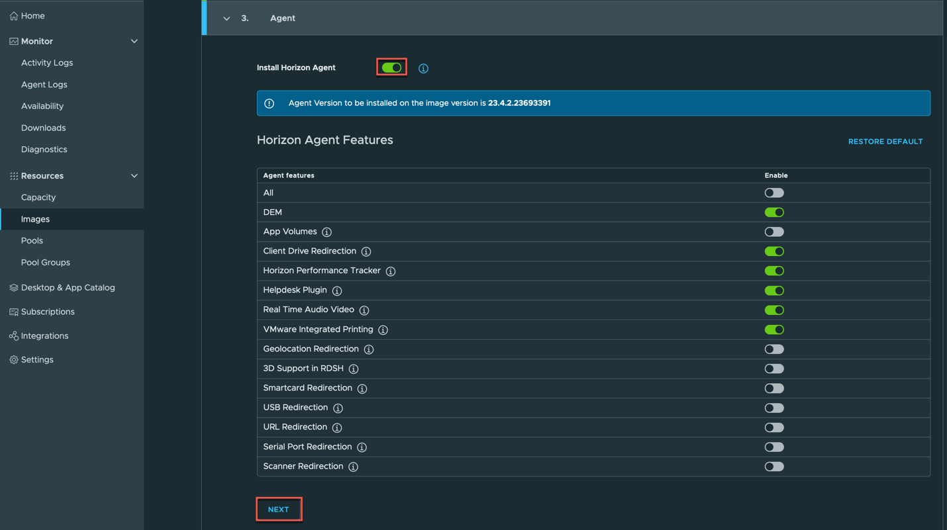Open Pools in sidebar
Image resolution: width=947 pixels, height=530 pixels.
tap(32, 241)
